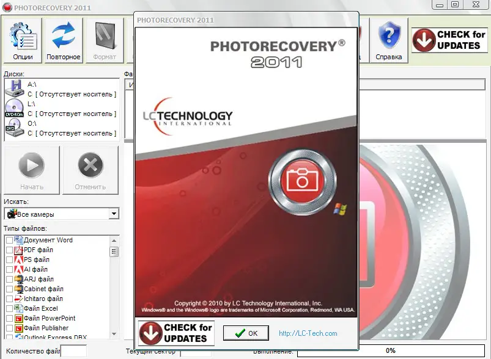Viewport: 491px width, 359px height.
Task: Confirm the about dialog with OK
Action: point(246,333)
